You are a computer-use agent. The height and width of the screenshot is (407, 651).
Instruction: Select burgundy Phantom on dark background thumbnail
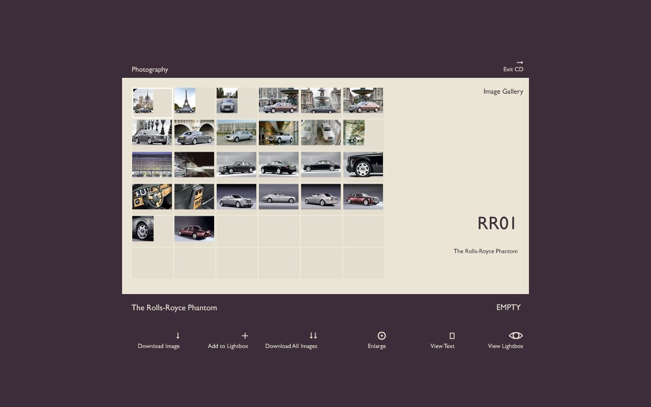194,229
